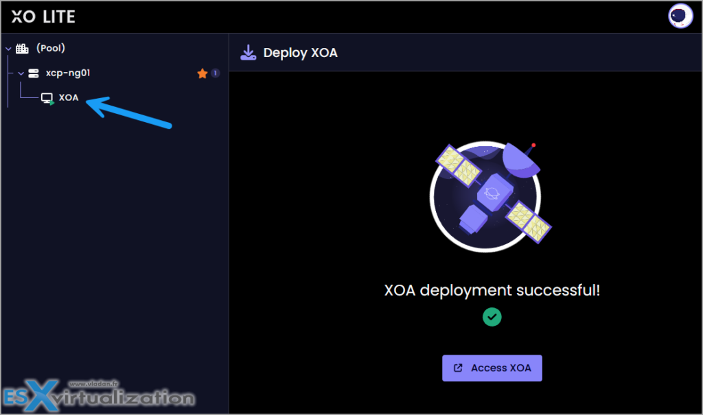Click the XO LITE logo
703x415 pixels.
tap(43, 16)
